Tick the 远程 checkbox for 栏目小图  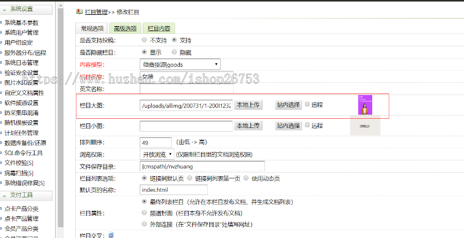pyautogui.click(x=307, y=125)
